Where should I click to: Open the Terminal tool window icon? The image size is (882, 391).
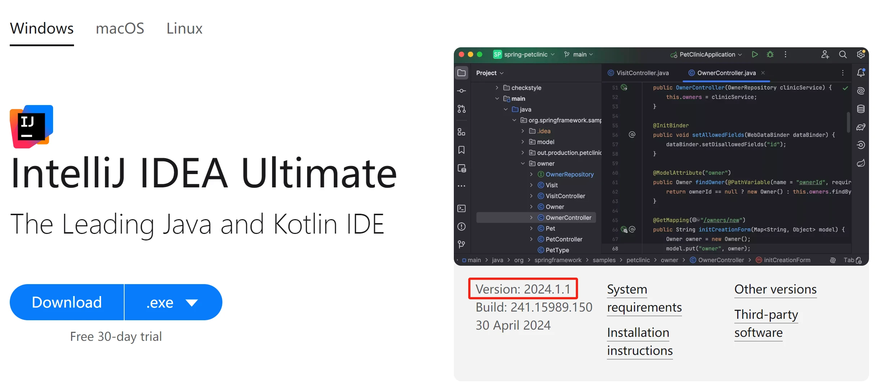coord(461,209)
